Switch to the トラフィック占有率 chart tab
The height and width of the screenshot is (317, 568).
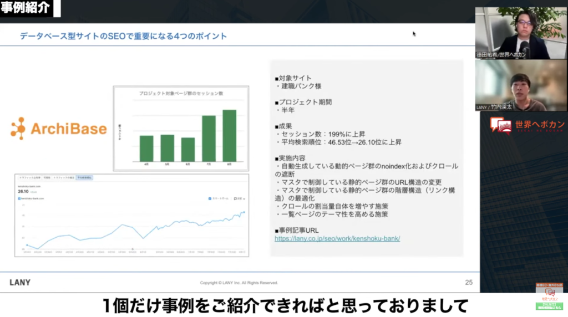point(30,178)
